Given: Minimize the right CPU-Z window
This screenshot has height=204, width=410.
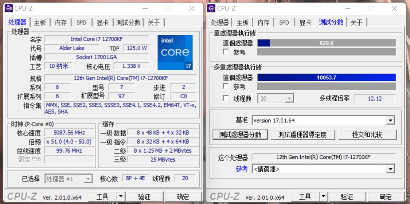Looking at the screenshot, I should click(x=347, y=9).
